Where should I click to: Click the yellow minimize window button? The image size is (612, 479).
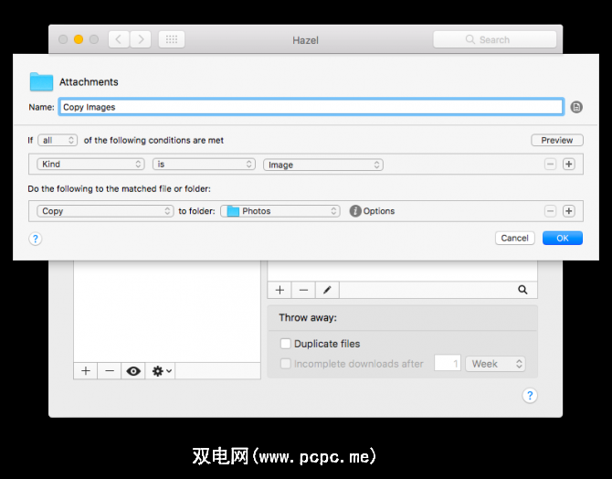pos(79,39)
